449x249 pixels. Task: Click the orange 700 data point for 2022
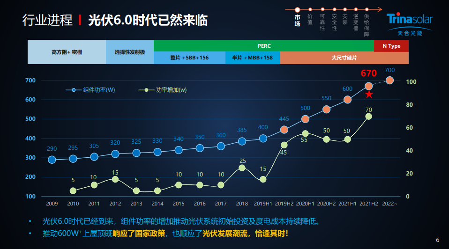point(389,81)
